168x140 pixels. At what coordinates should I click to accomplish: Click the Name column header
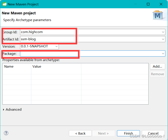[x=17, y=66]
